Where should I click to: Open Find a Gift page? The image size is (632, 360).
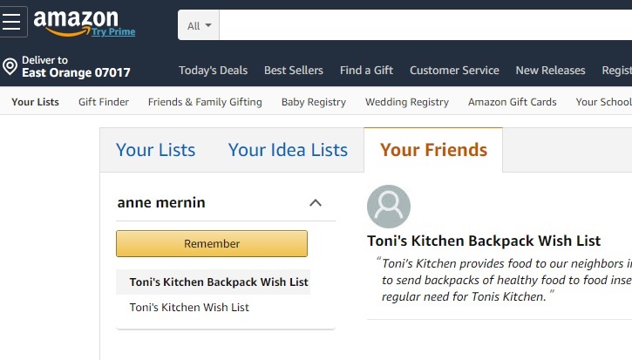[366, 70]
